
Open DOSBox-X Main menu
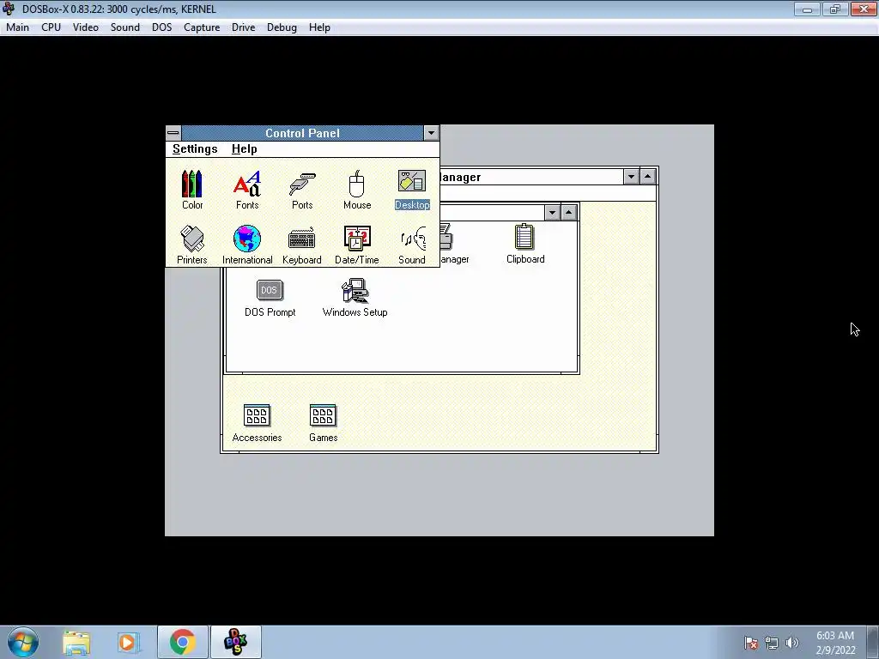(x=17, y=27)
